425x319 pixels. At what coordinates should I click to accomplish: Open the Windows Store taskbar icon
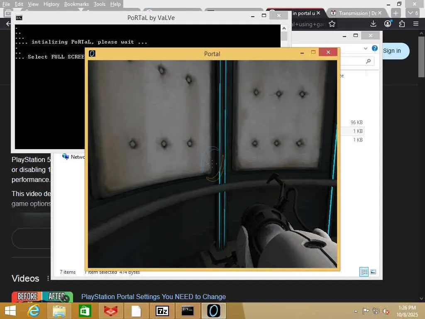[85, 311]
